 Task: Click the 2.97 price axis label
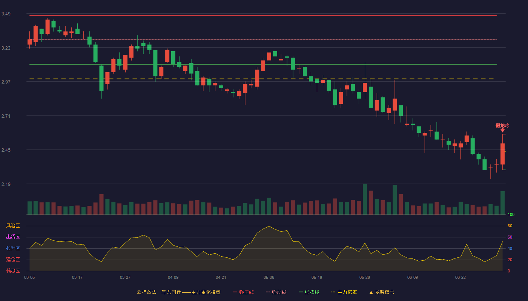(x=6, y=82)
